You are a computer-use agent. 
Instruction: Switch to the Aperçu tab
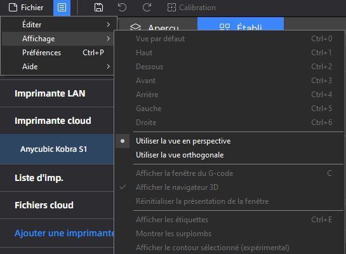tap(157, 24)
